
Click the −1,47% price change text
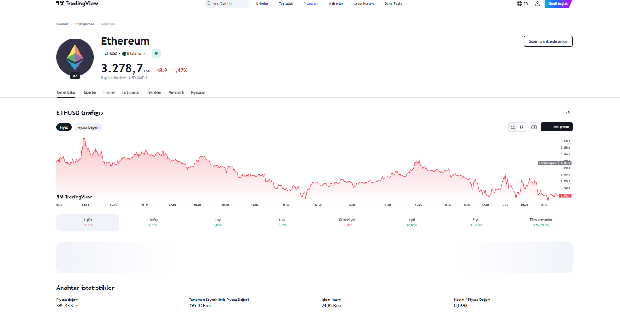178,71
